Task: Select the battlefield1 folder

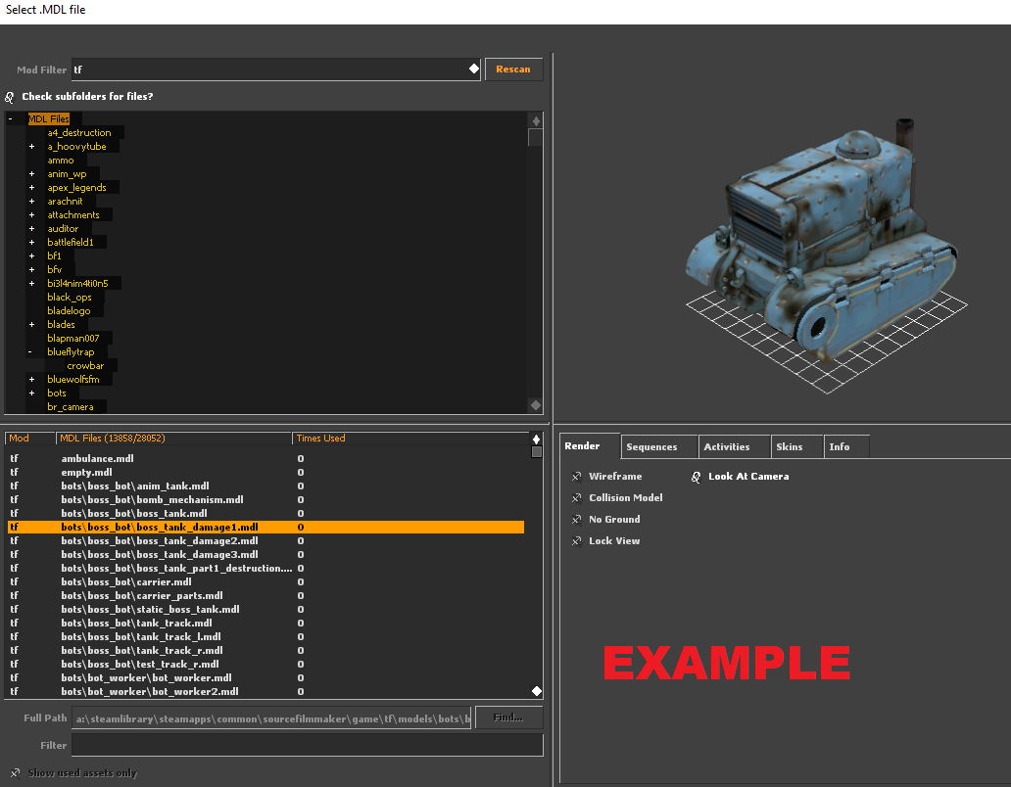Action: pyautogui.click(x=71, y=242)
